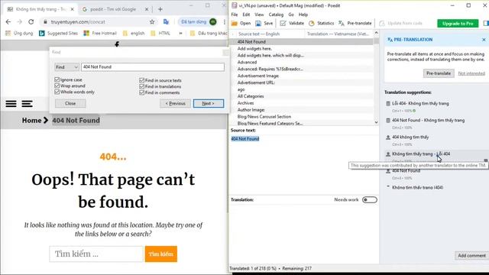This screenshot has height=275, width=489.
Task: Toggle the Ignore case checkbox
Action: tap(57, 79)
